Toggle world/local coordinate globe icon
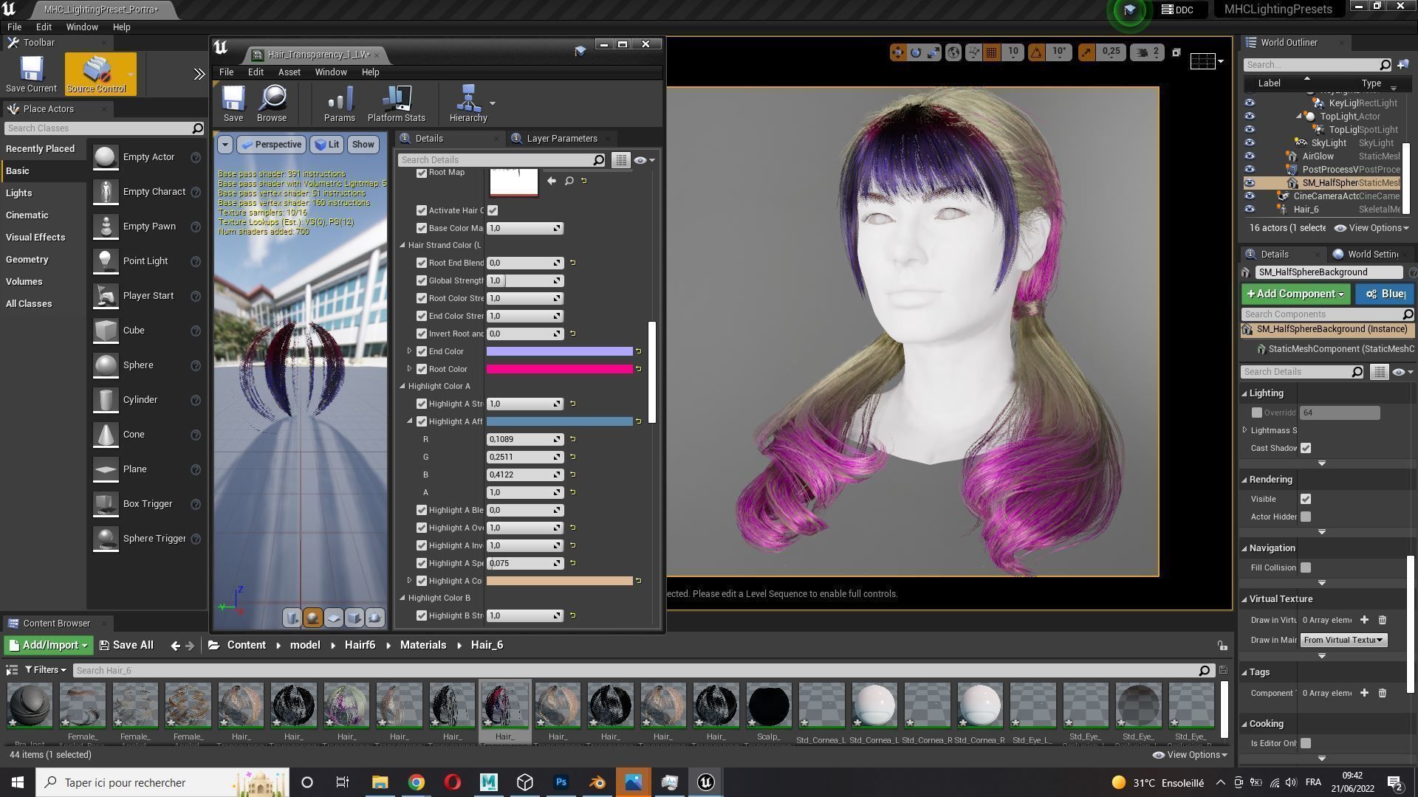This screenshot has width=1418, height=797. [953, 52]
